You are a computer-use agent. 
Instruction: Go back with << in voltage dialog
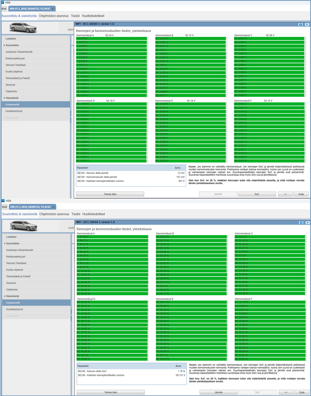285,194
